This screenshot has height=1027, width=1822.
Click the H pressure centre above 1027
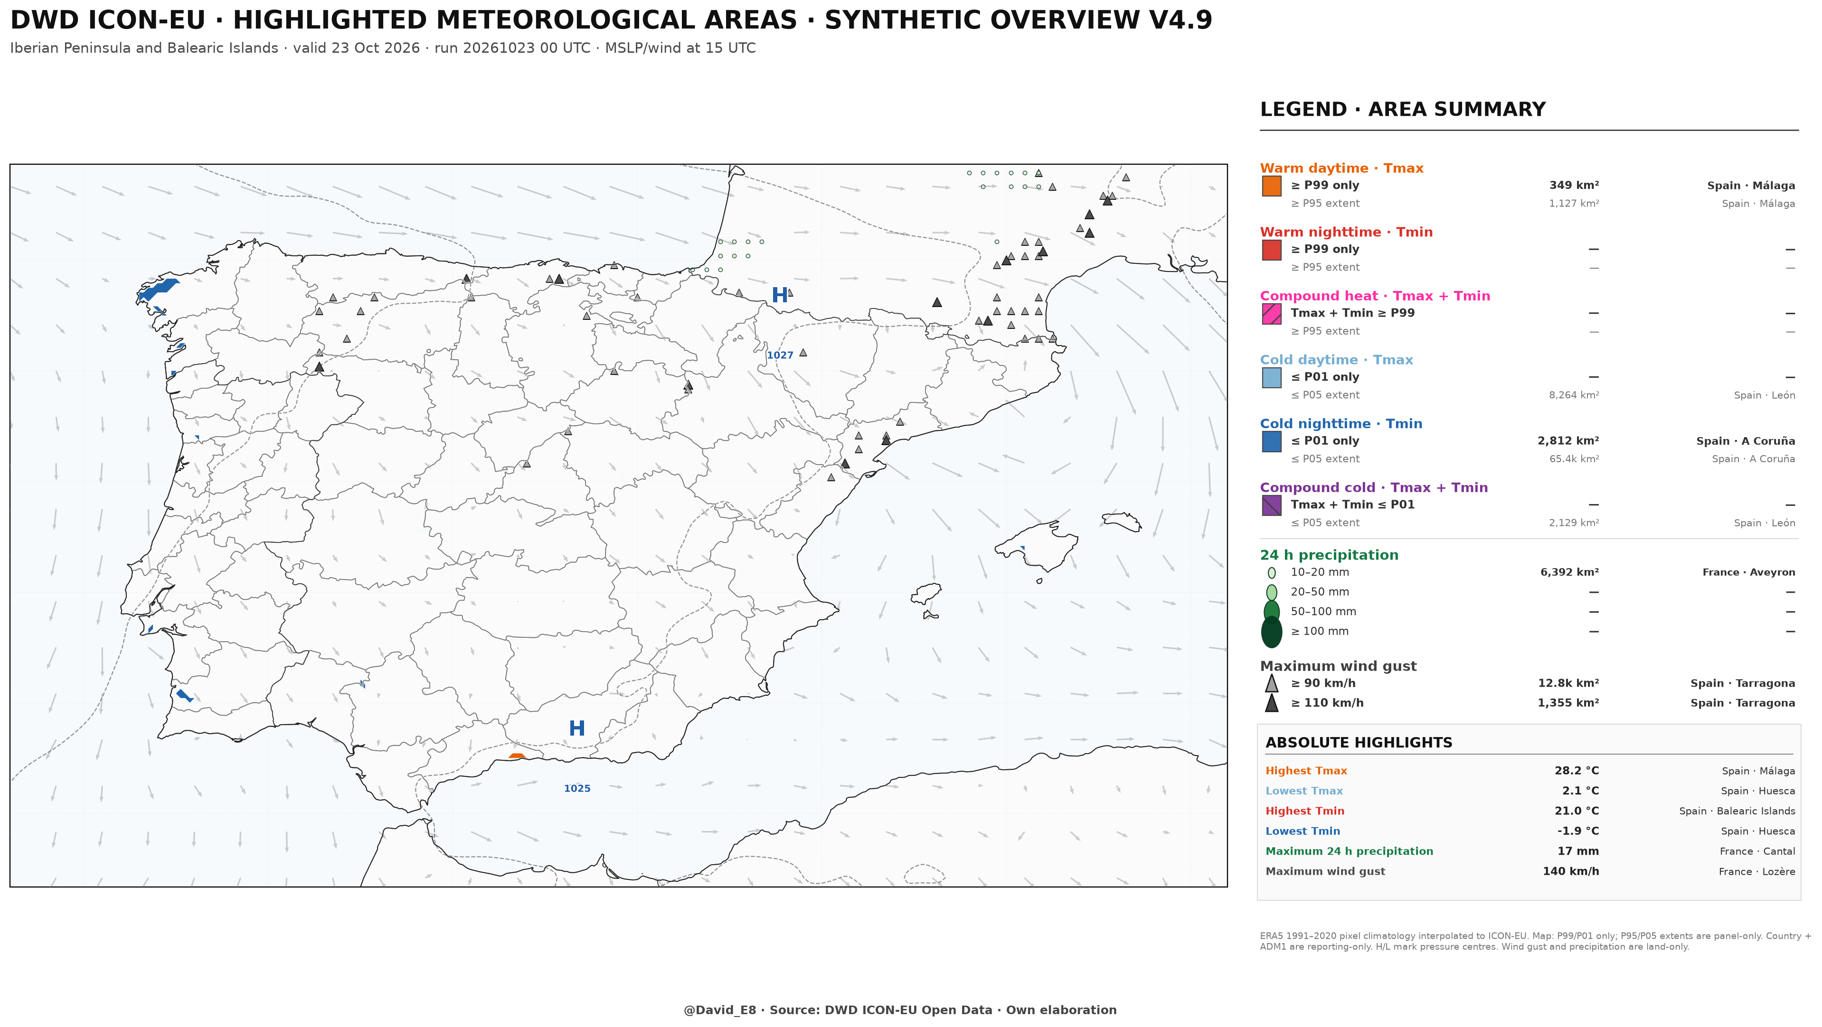pyautogui.click(x=779, y=296)
